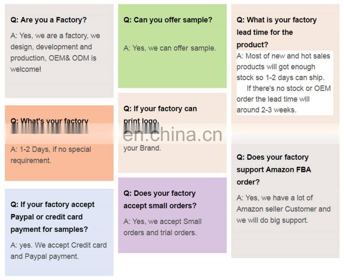344x280 pixels.
Task: Click the "your Brand." answer text
Action: pyautogui.click(x=142, y=148)
